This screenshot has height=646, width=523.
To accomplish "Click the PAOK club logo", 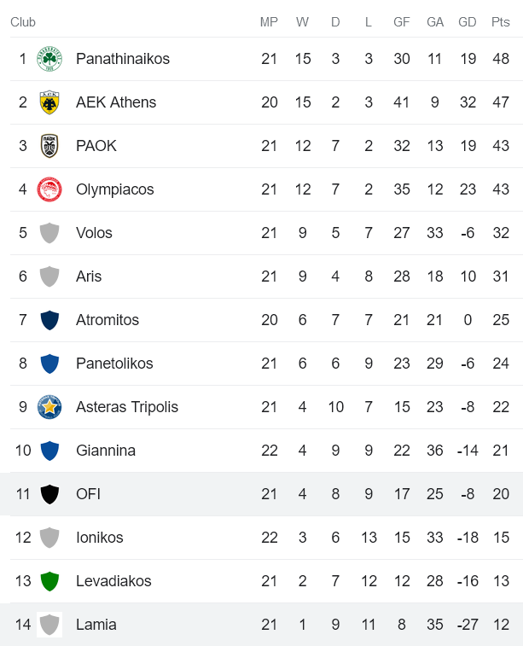I will (49, 146).
